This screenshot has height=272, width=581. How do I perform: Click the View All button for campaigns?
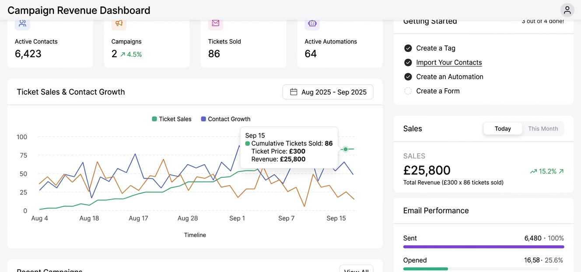[x=356, y=269]
